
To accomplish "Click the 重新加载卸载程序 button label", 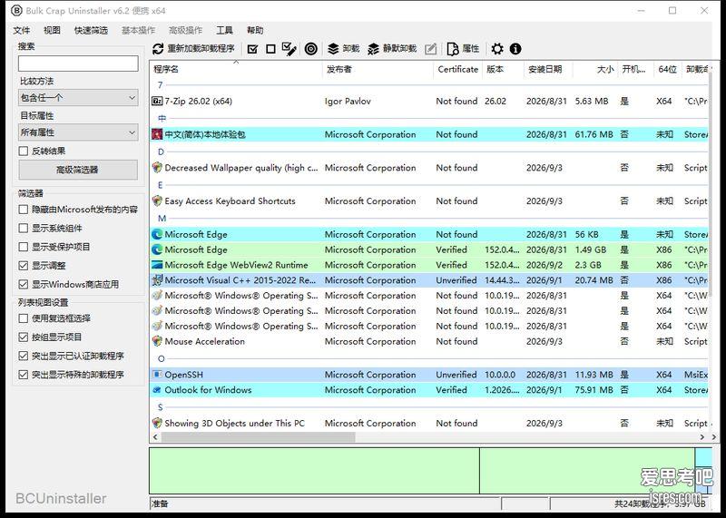I will click(201, 49).
